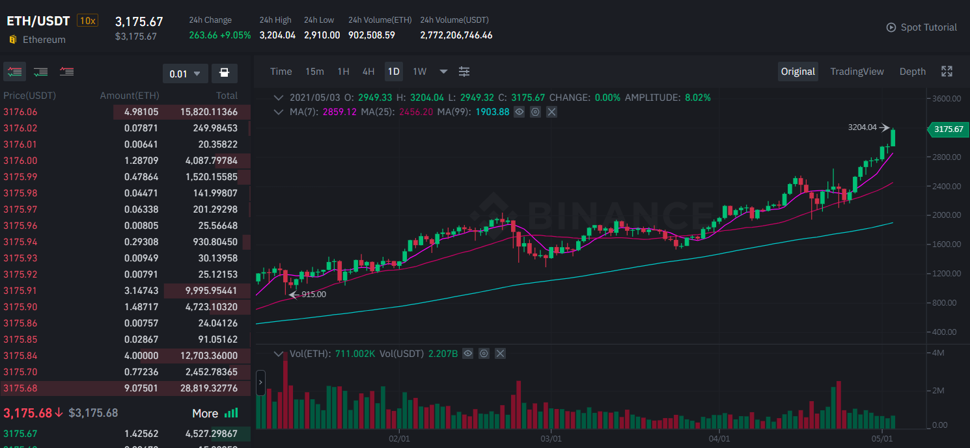Hide the MA indicator with eye icon
The height and width of the screenshot is (448, 970).
519,112
